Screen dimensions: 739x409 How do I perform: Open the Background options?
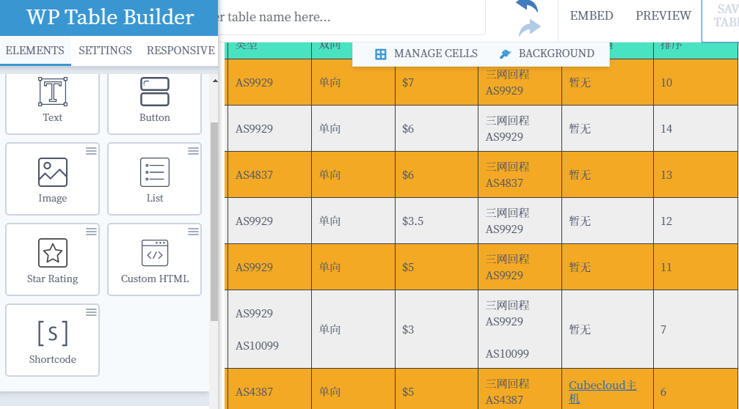(x=547, y=54)
